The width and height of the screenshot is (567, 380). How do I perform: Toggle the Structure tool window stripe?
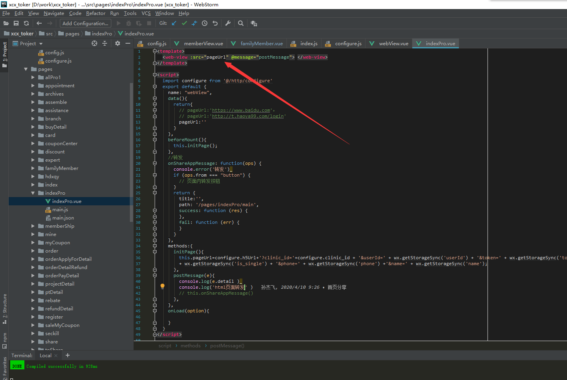[x=5, y=309]
